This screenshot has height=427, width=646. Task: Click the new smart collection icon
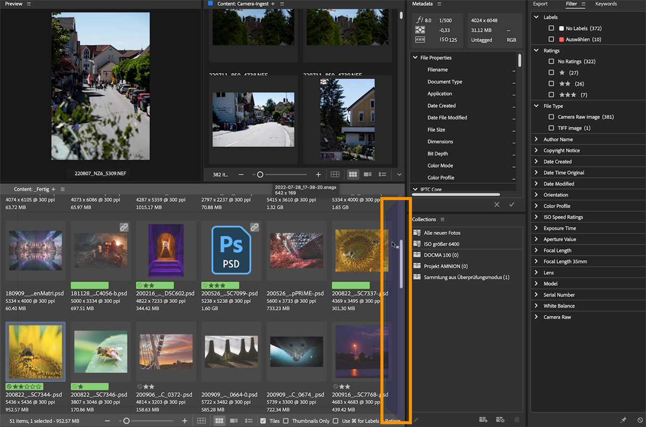click(500, 420)
